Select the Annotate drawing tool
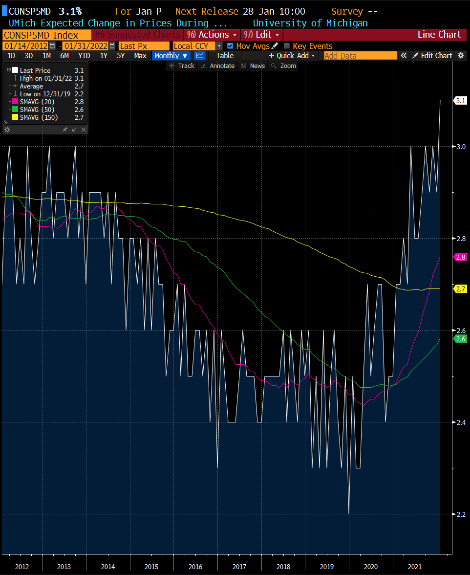The width and height of the screenshot is (470, 575). 203,66
